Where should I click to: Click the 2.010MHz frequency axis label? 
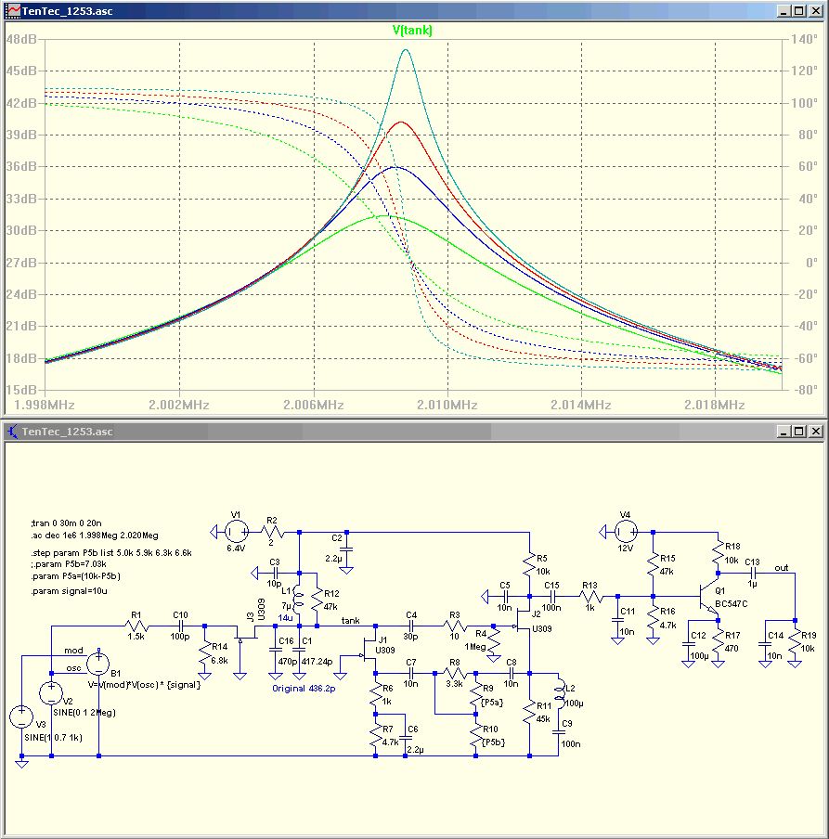point(447,405)
